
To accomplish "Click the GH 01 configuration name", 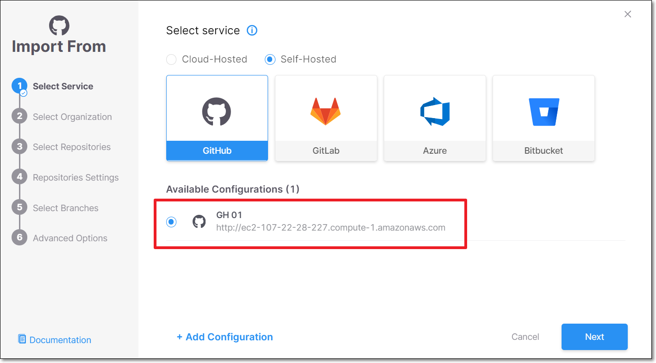I will click(229, 215).
